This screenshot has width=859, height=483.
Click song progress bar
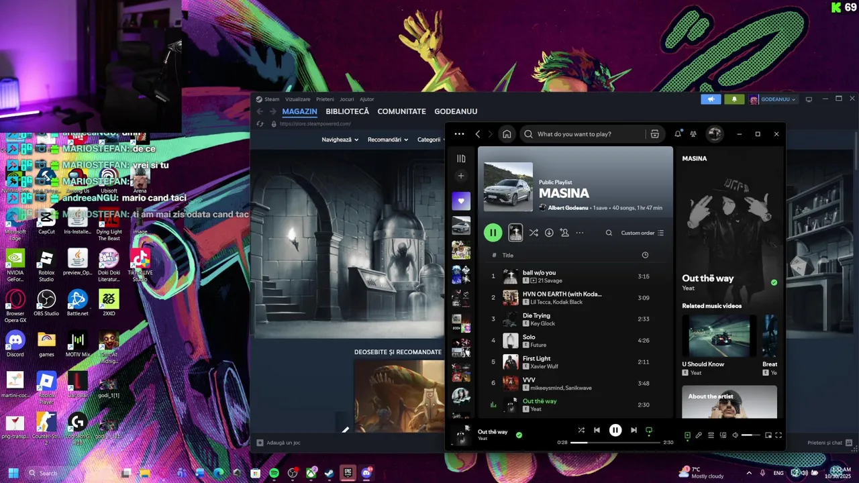615,443
